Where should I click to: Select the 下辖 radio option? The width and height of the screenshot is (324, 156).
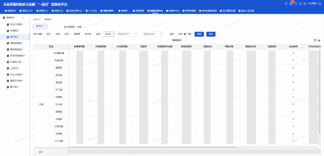coord(185,34)
